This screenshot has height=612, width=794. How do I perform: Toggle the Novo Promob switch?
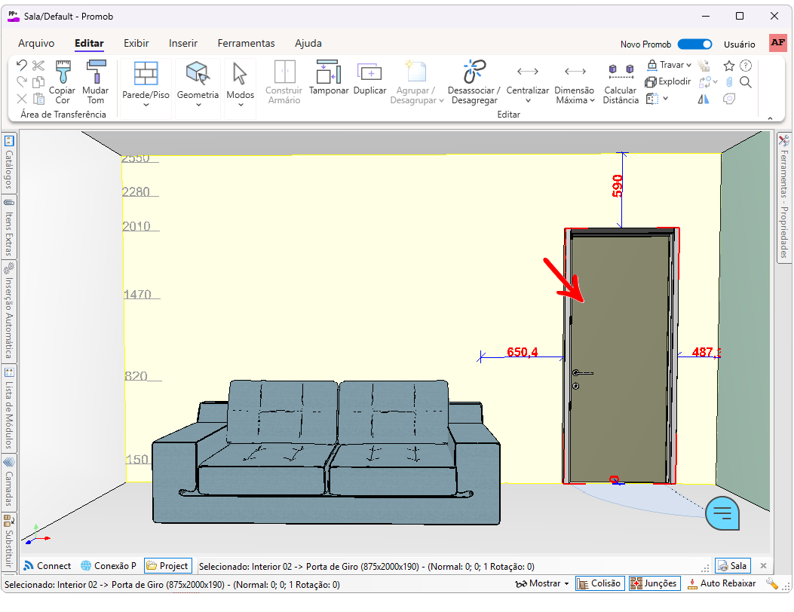click(x=694, y=44)
